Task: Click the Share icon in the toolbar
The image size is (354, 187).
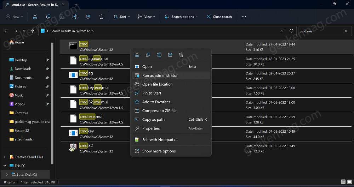Action: tap(88, 17)
